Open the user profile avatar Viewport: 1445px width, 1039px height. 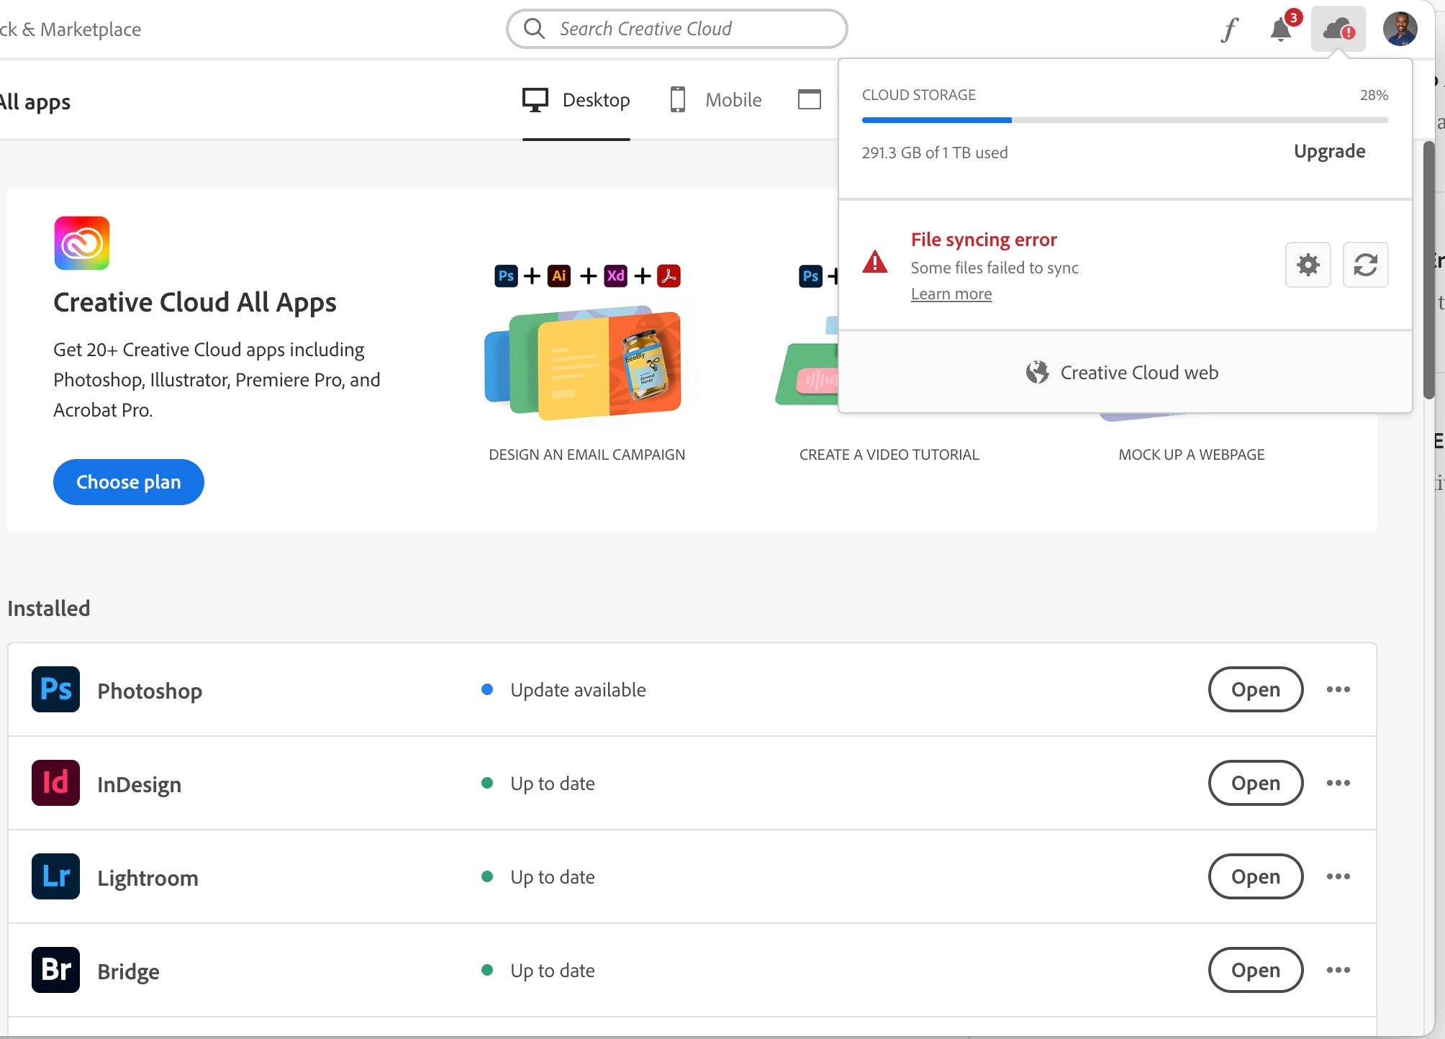point(1400,30)
